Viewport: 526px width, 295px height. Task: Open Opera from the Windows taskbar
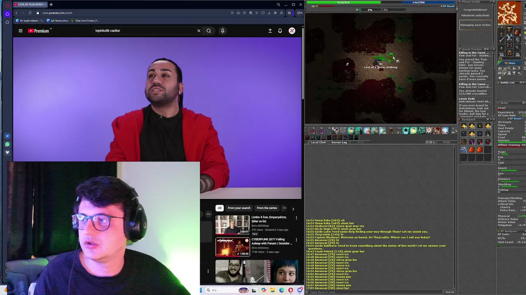tap(291, 290)
